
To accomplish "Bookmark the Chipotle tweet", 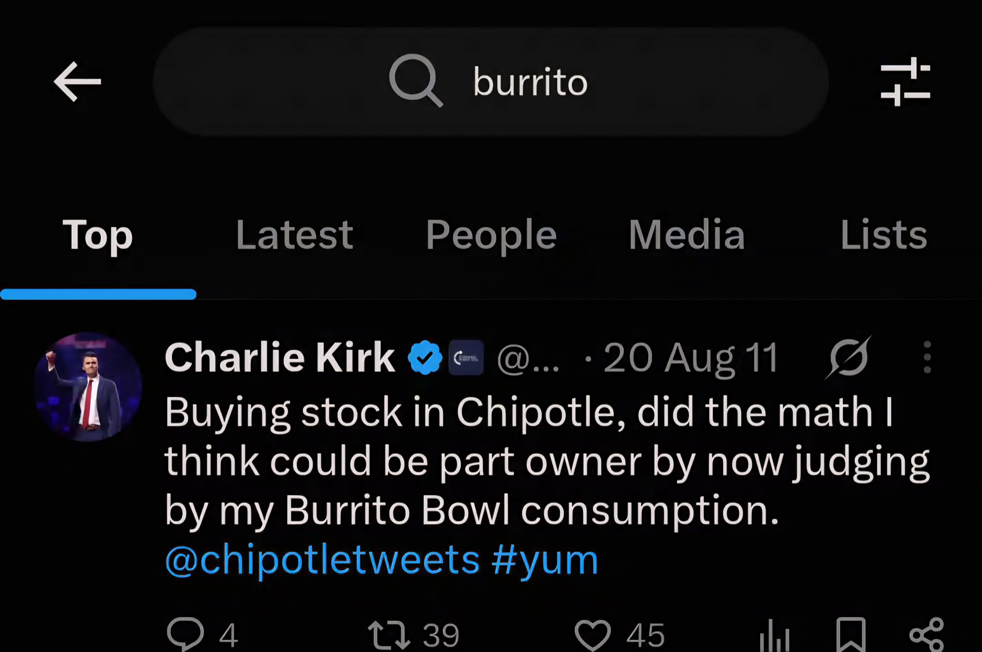I will (851, 635).
